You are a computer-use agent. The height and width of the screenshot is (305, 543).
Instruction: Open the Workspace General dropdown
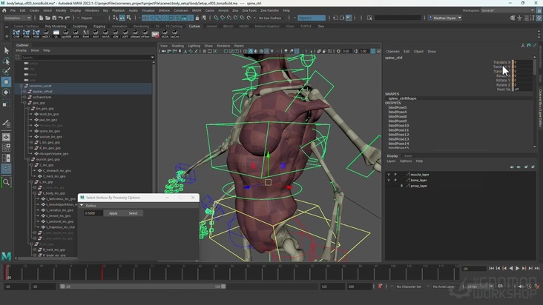[x=507, y=10]
